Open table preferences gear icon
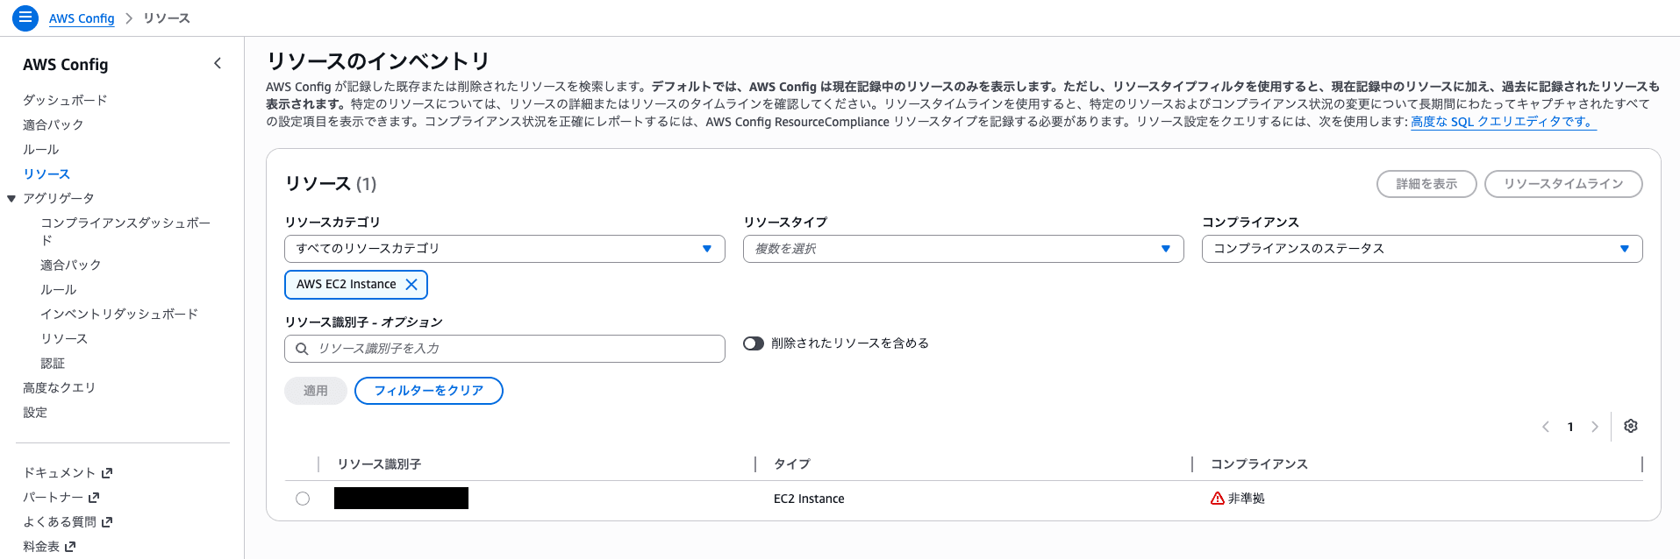Screen dimensions: 1680x559 (1631, 426)
